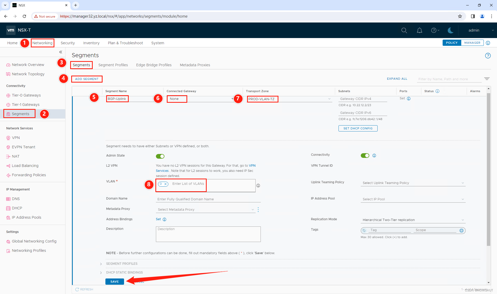The image size is (497, 294).
Task: Click the ADD SEGMENT button
Action: [87, 79]
